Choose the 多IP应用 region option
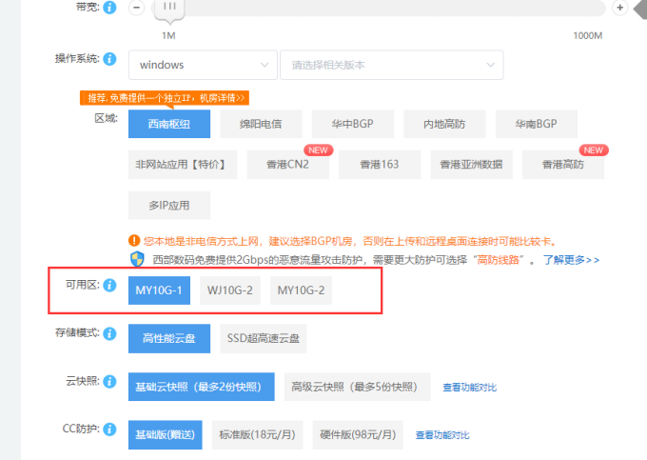The width and height of the screenshot is (647, 460). coord(169,205)
